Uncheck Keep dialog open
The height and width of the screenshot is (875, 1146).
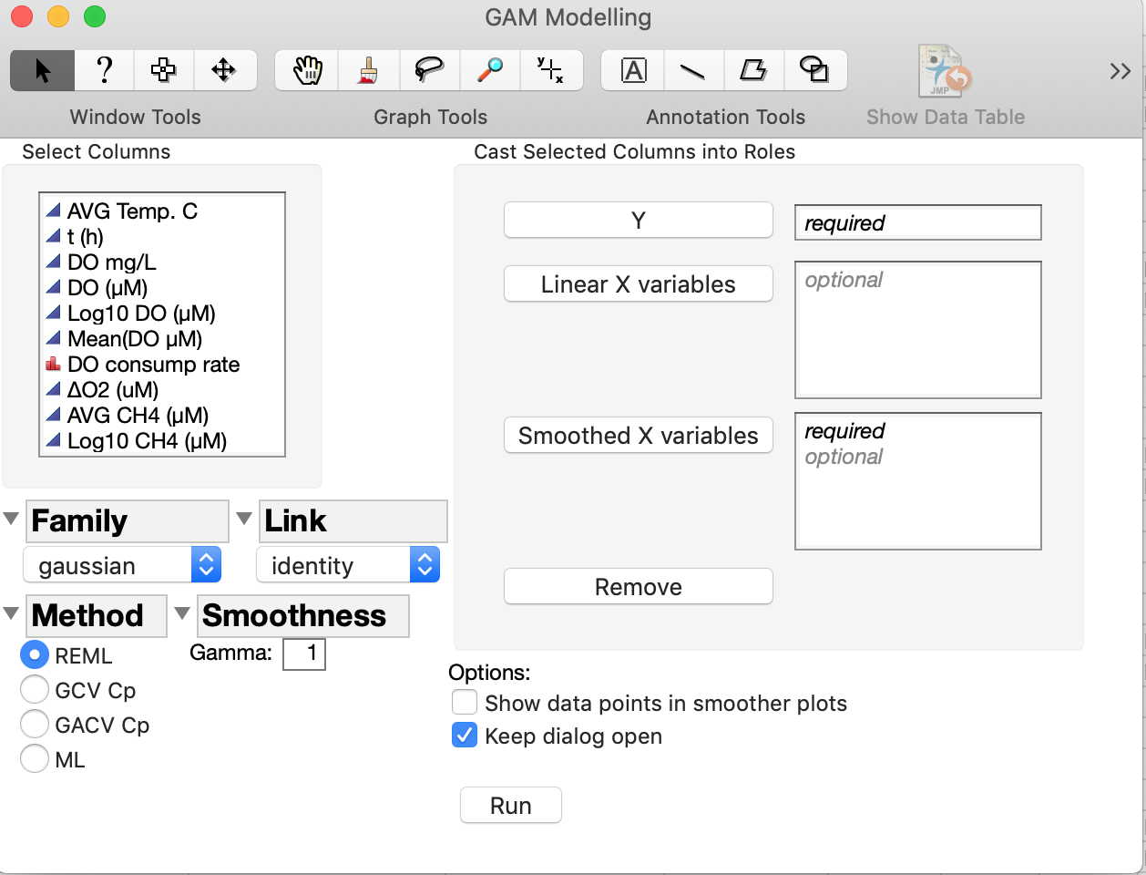point(465,736)
